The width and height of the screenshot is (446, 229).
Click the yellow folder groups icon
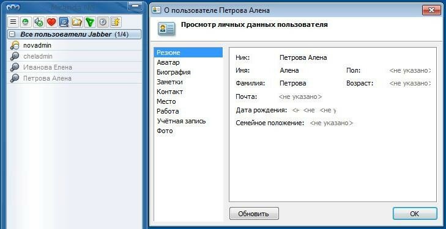[x=77, y=22]
